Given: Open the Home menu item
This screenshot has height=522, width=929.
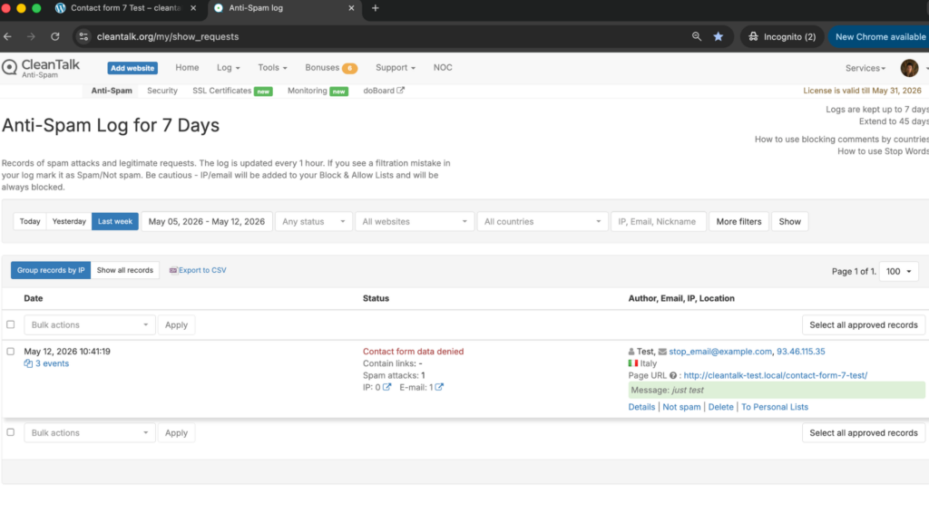Looking at the screenshot, I should (187, 67).
